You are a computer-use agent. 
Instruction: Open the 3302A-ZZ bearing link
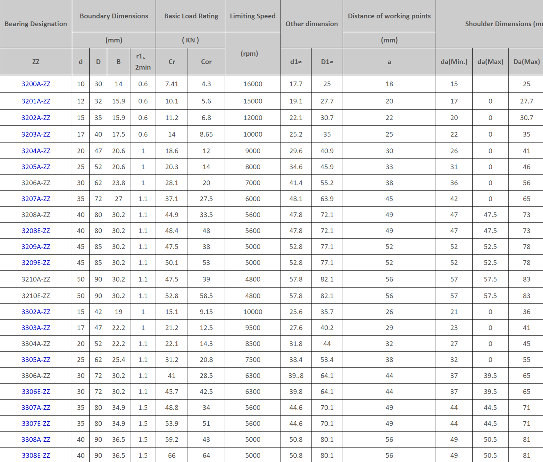[36, 312]
